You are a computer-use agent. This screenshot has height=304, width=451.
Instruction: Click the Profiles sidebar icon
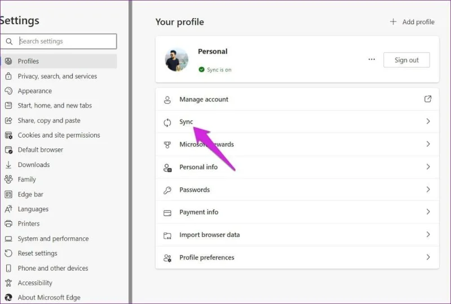8,61
